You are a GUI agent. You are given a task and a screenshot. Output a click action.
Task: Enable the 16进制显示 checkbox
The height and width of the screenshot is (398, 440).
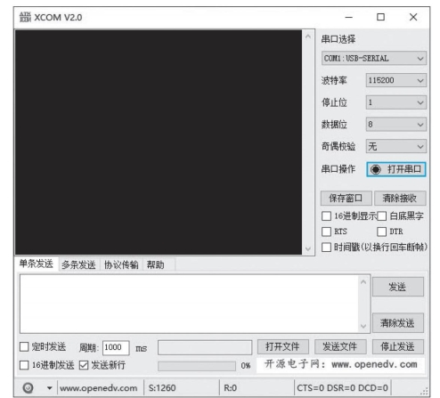pyautogui.click(x=326, y=215)
